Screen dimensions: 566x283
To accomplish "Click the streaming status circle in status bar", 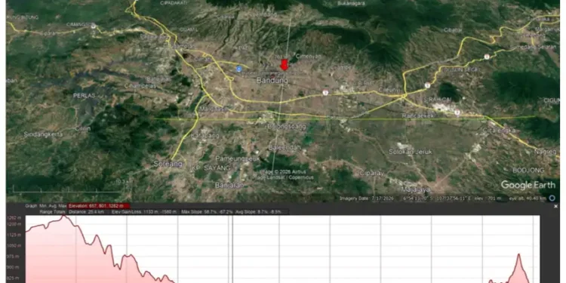I will tap(552, 198).
